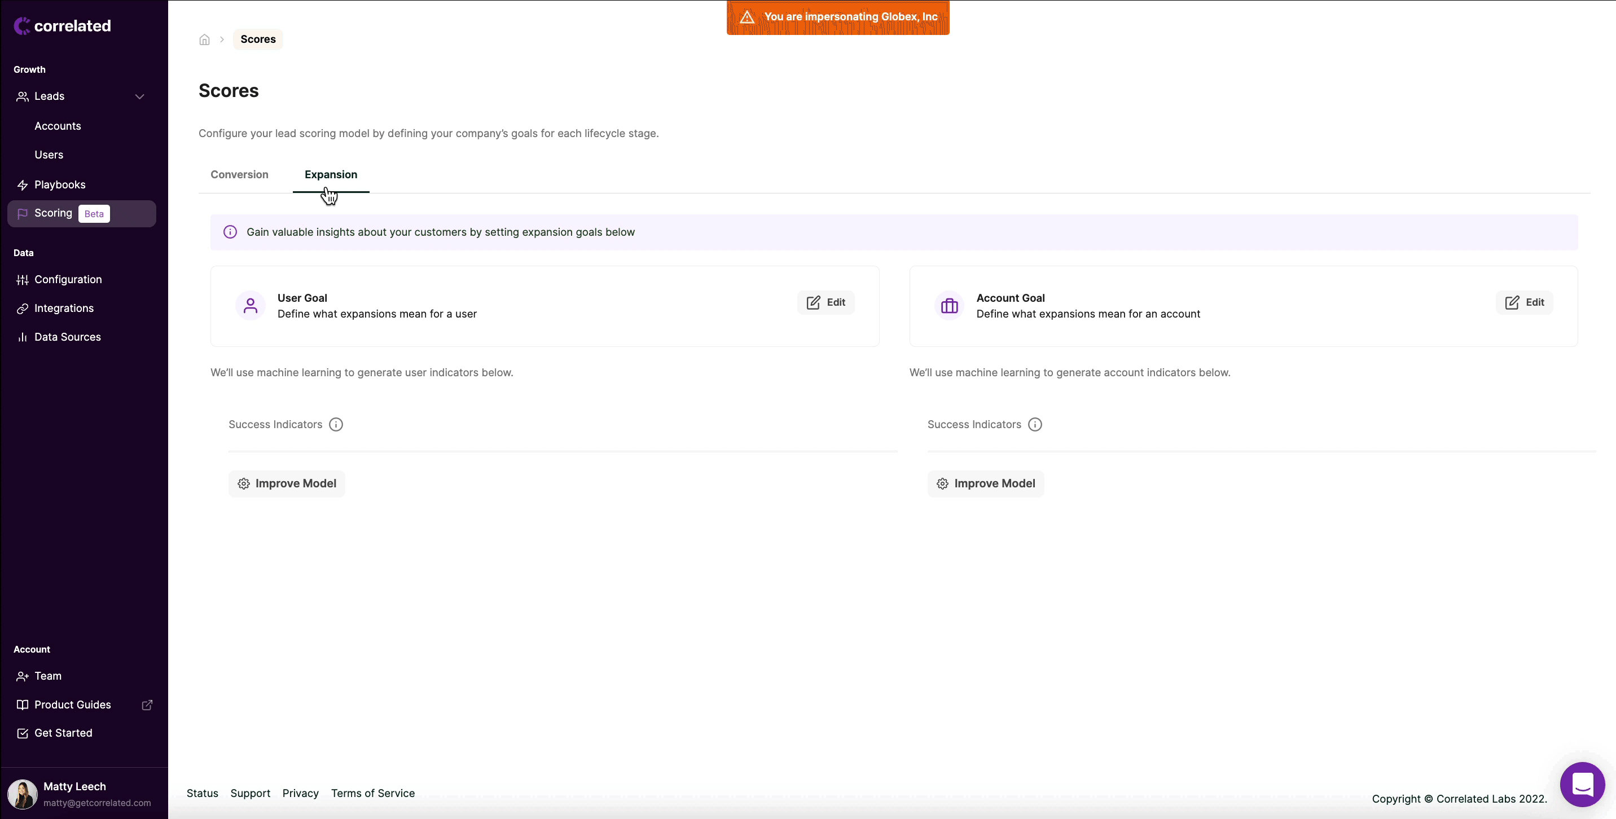Open the chat support widget

tap(1583, 785)
